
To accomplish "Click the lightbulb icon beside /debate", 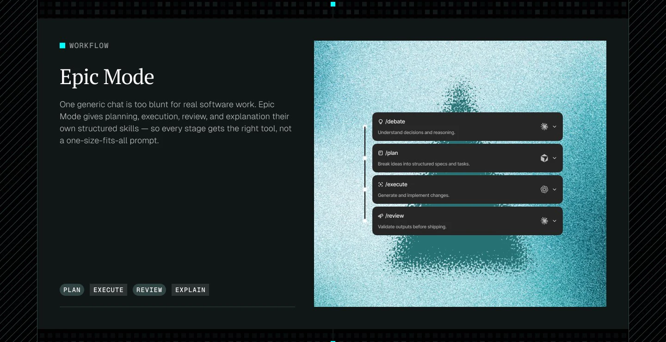I will pyautogui.click(x=381, y=122).
